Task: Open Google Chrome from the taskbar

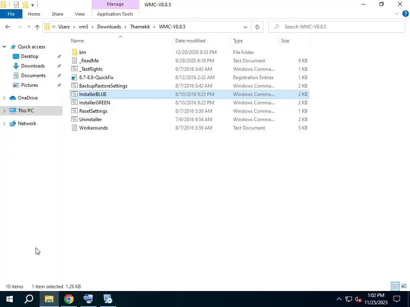Action: 69,299
